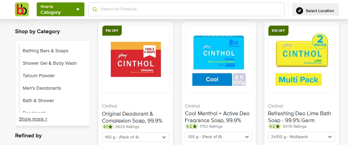Image resolution: width=348 pixels, height=145 pixels.
Task: Open Bathing Bars & Soaps category
Action: [46, 51]
